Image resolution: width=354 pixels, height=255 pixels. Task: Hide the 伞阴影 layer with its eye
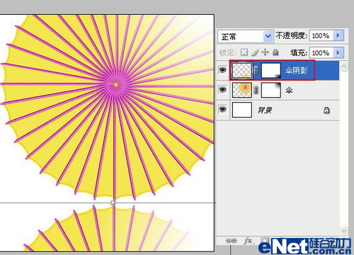pos(222,70)
